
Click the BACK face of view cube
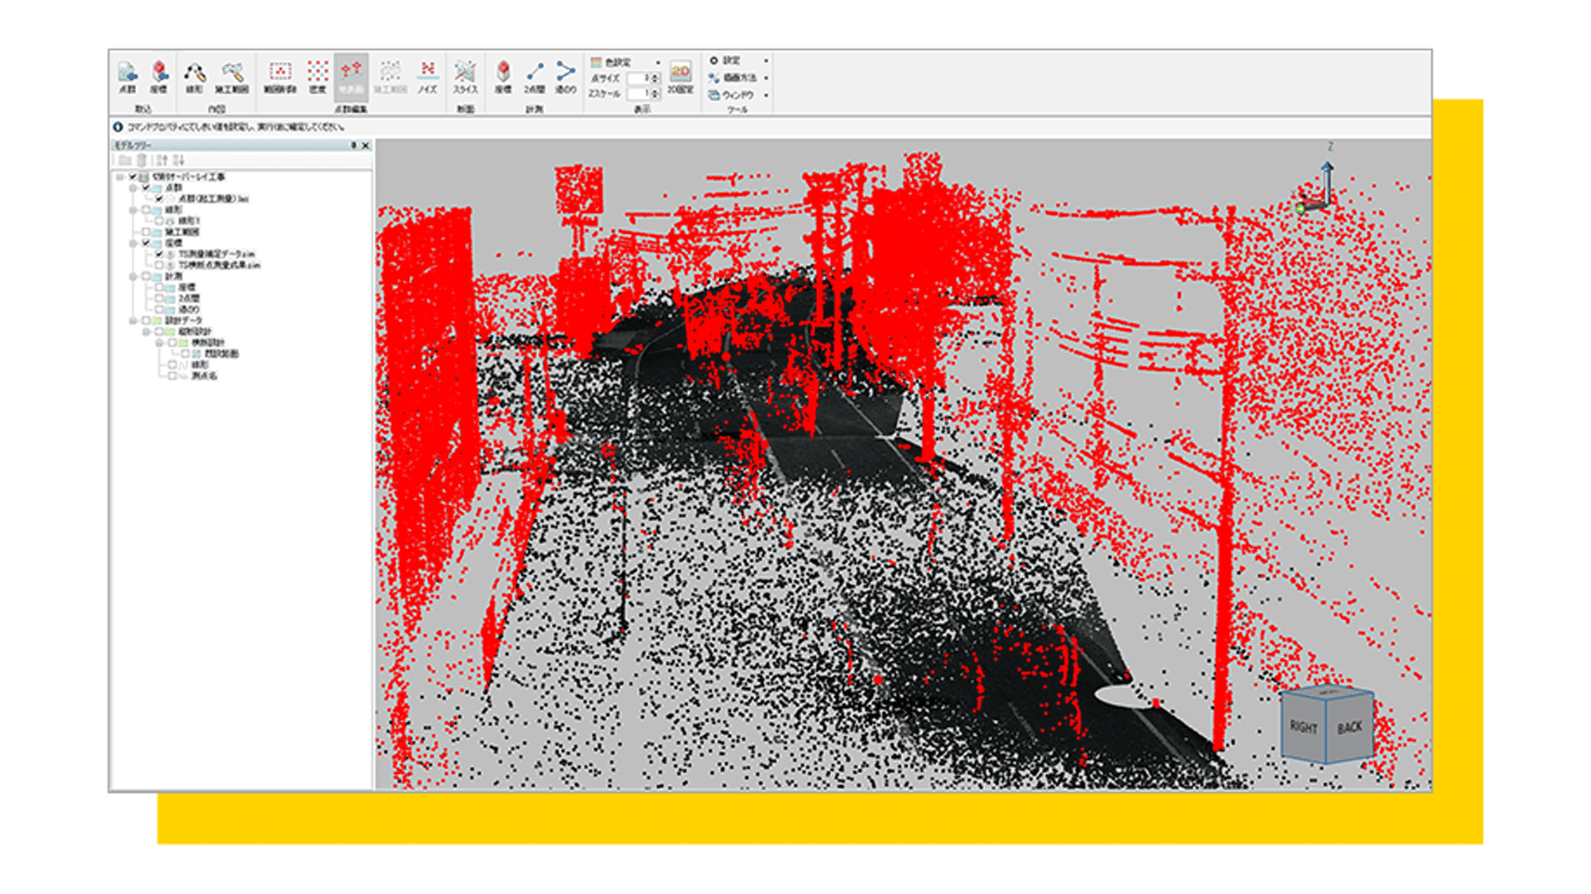click(x=1350, y=728)
